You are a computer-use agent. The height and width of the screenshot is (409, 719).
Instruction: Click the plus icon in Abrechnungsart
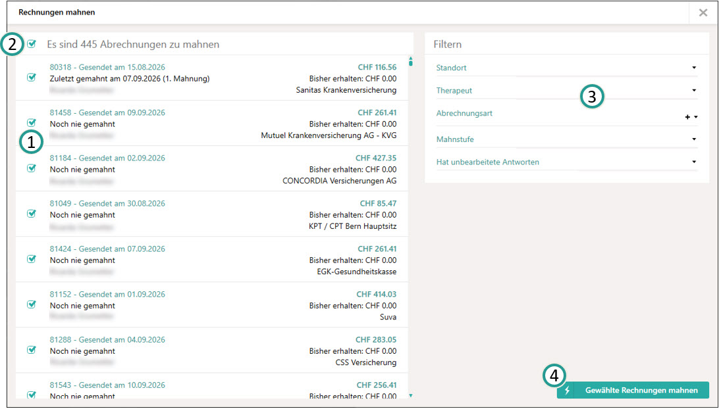click(687, 117)
